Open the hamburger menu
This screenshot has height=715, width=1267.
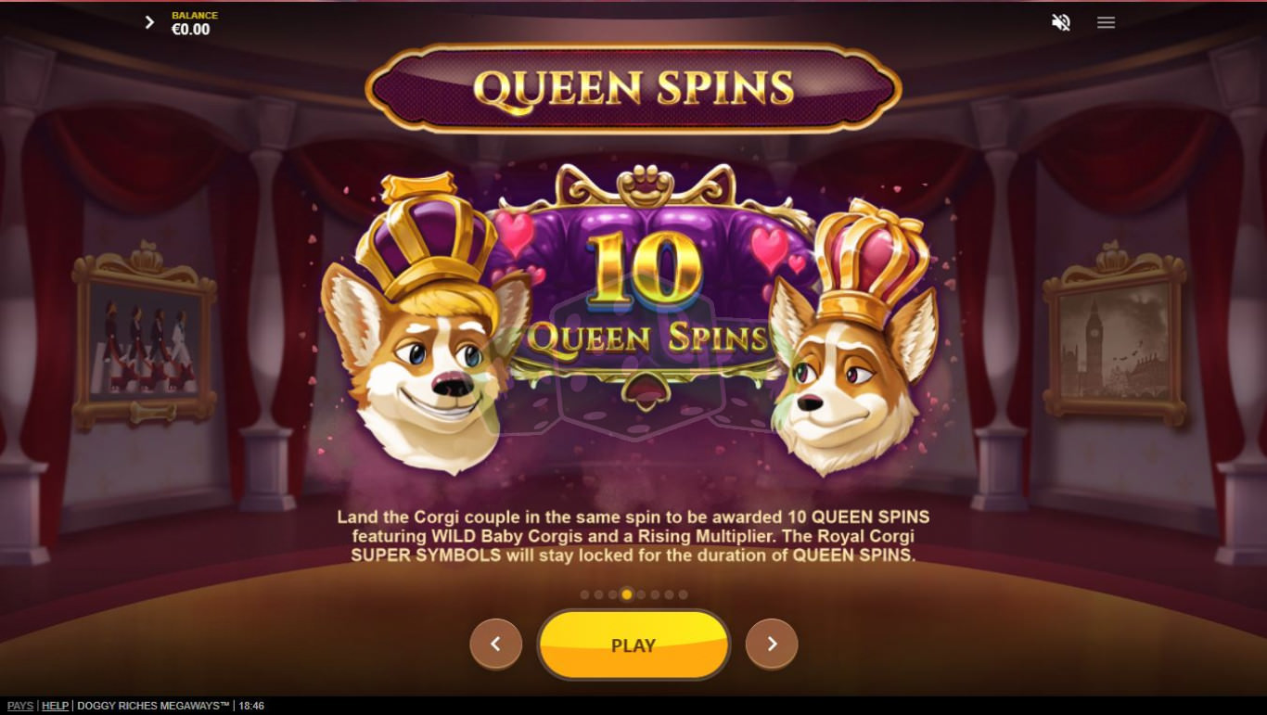click(x=1106, y=22)
